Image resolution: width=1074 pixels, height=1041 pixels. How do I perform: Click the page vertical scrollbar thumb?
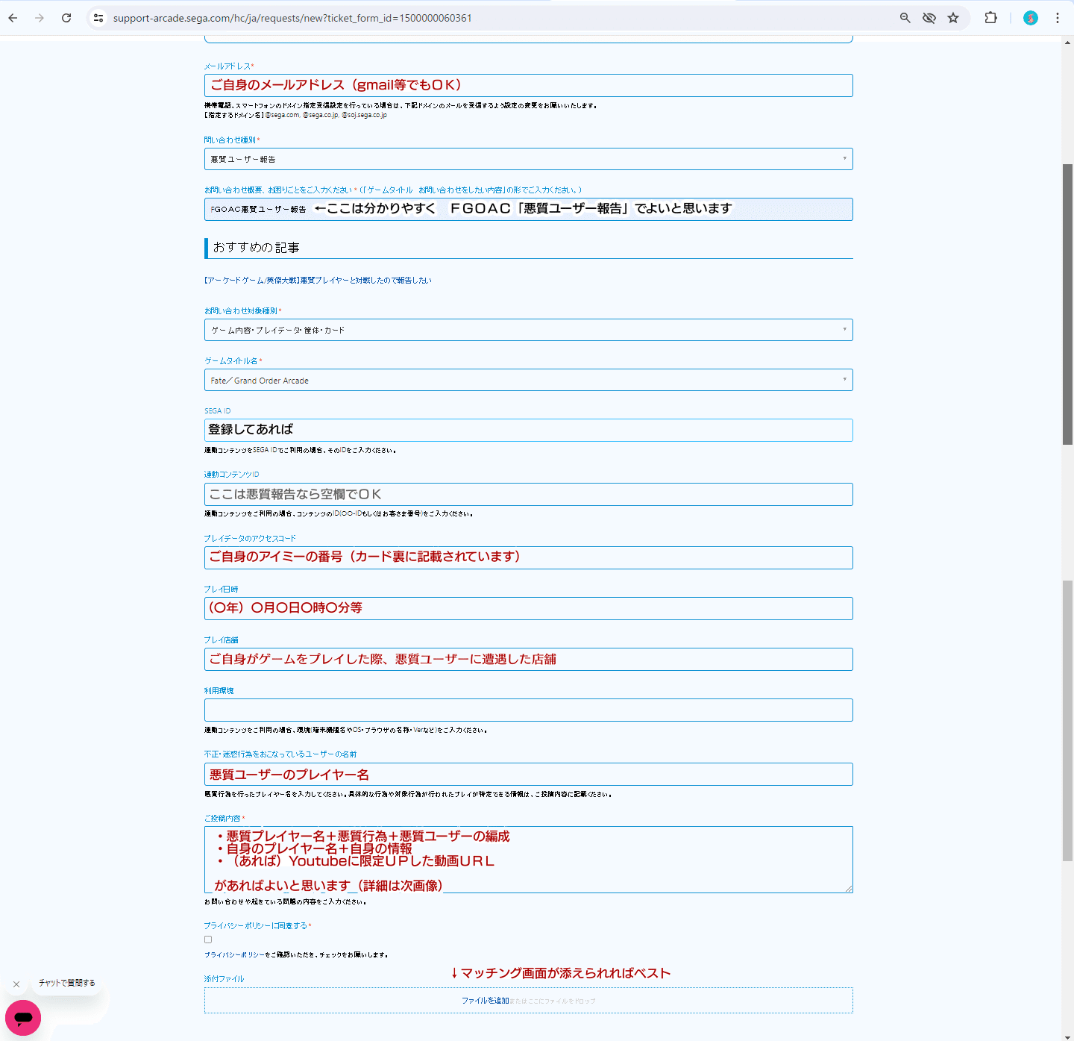pyautogui.click(x=1067, y=304)
